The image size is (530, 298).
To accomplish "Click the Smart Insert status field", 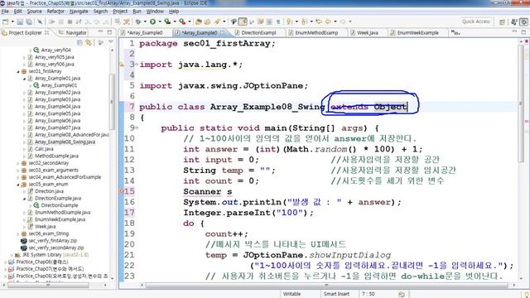I will pyautogui.click(x=336, y=294).
